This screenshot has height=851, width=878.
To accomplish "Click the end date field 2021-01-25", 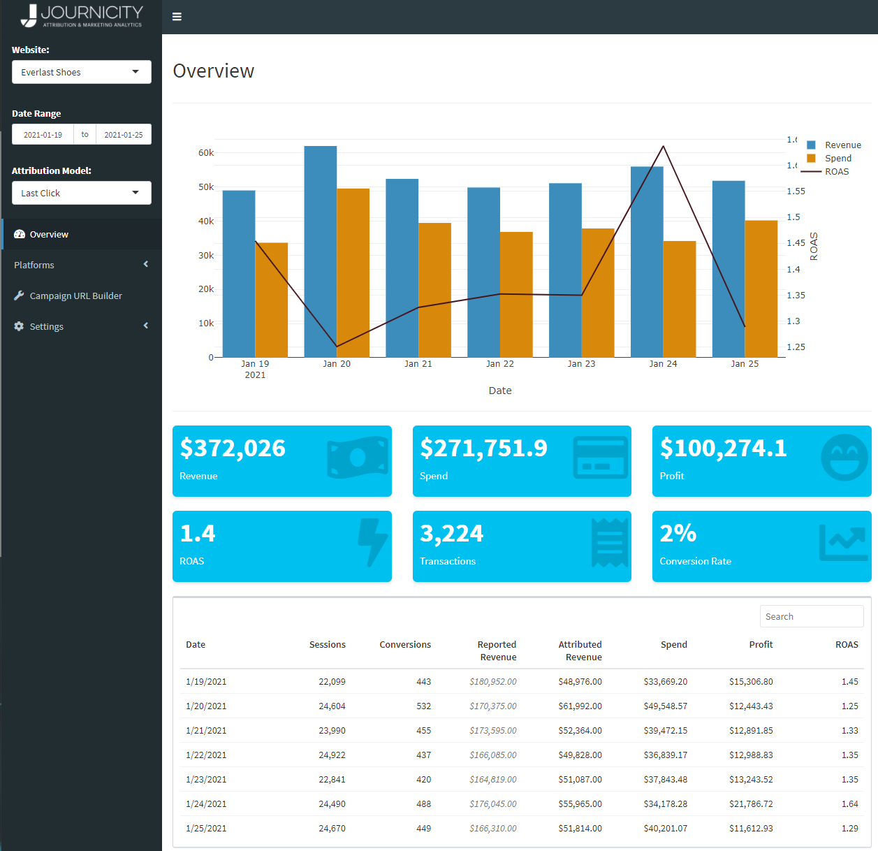I will coord(124,134).
